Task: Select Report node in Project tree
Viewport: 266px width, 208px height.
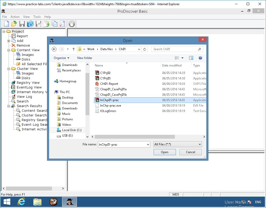Action: 22,36
